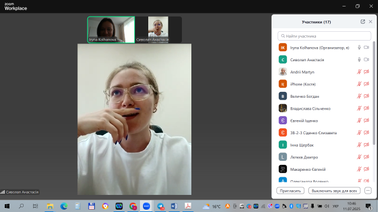Select Інна Щербак participant row
Viewport: 378px width, 212px height.
click(324, 145)
